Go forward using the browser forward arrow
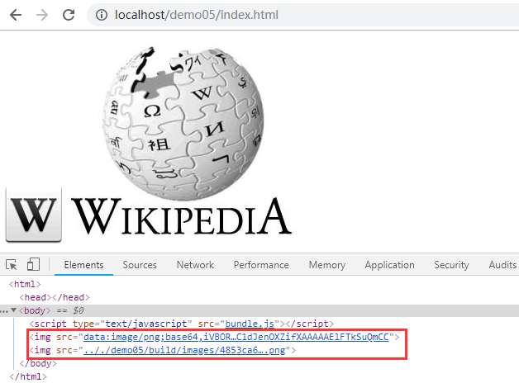The width and height of the screenshot is (519, 383). (x=42, y=15)
